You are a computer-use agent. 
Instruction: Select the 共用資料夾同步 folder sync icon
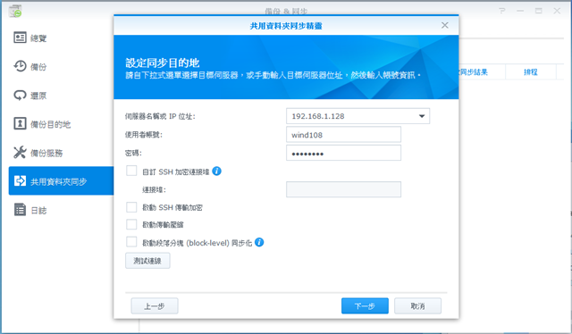point(20,181)
